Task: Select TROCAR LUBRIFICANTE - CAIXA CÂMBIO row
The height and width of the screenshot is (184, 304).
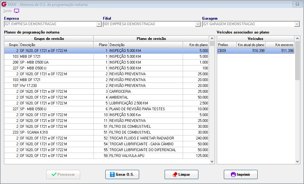Action: click(x=107, y=144)
